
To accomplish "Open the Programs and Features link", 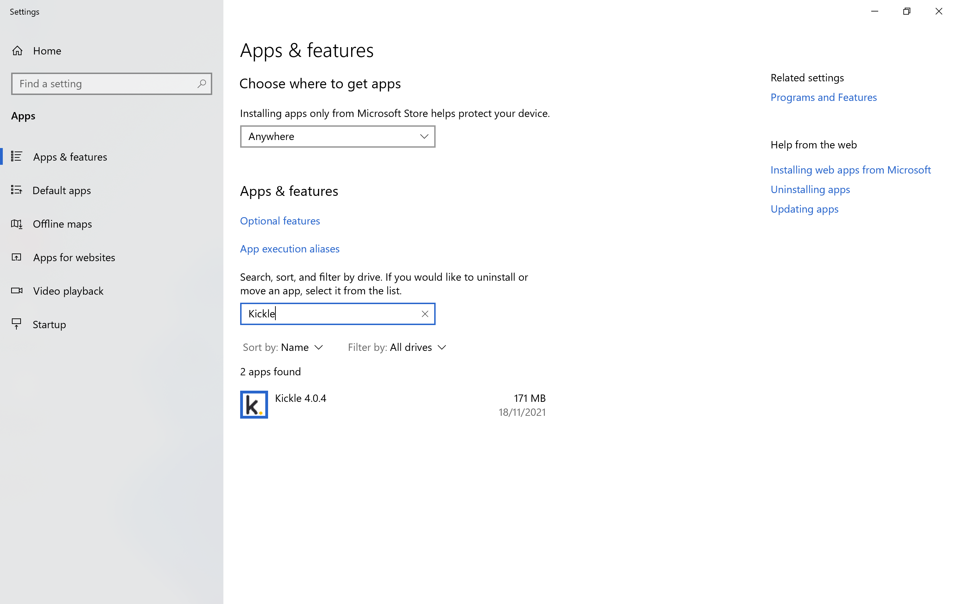I will [x=823, y=97].
